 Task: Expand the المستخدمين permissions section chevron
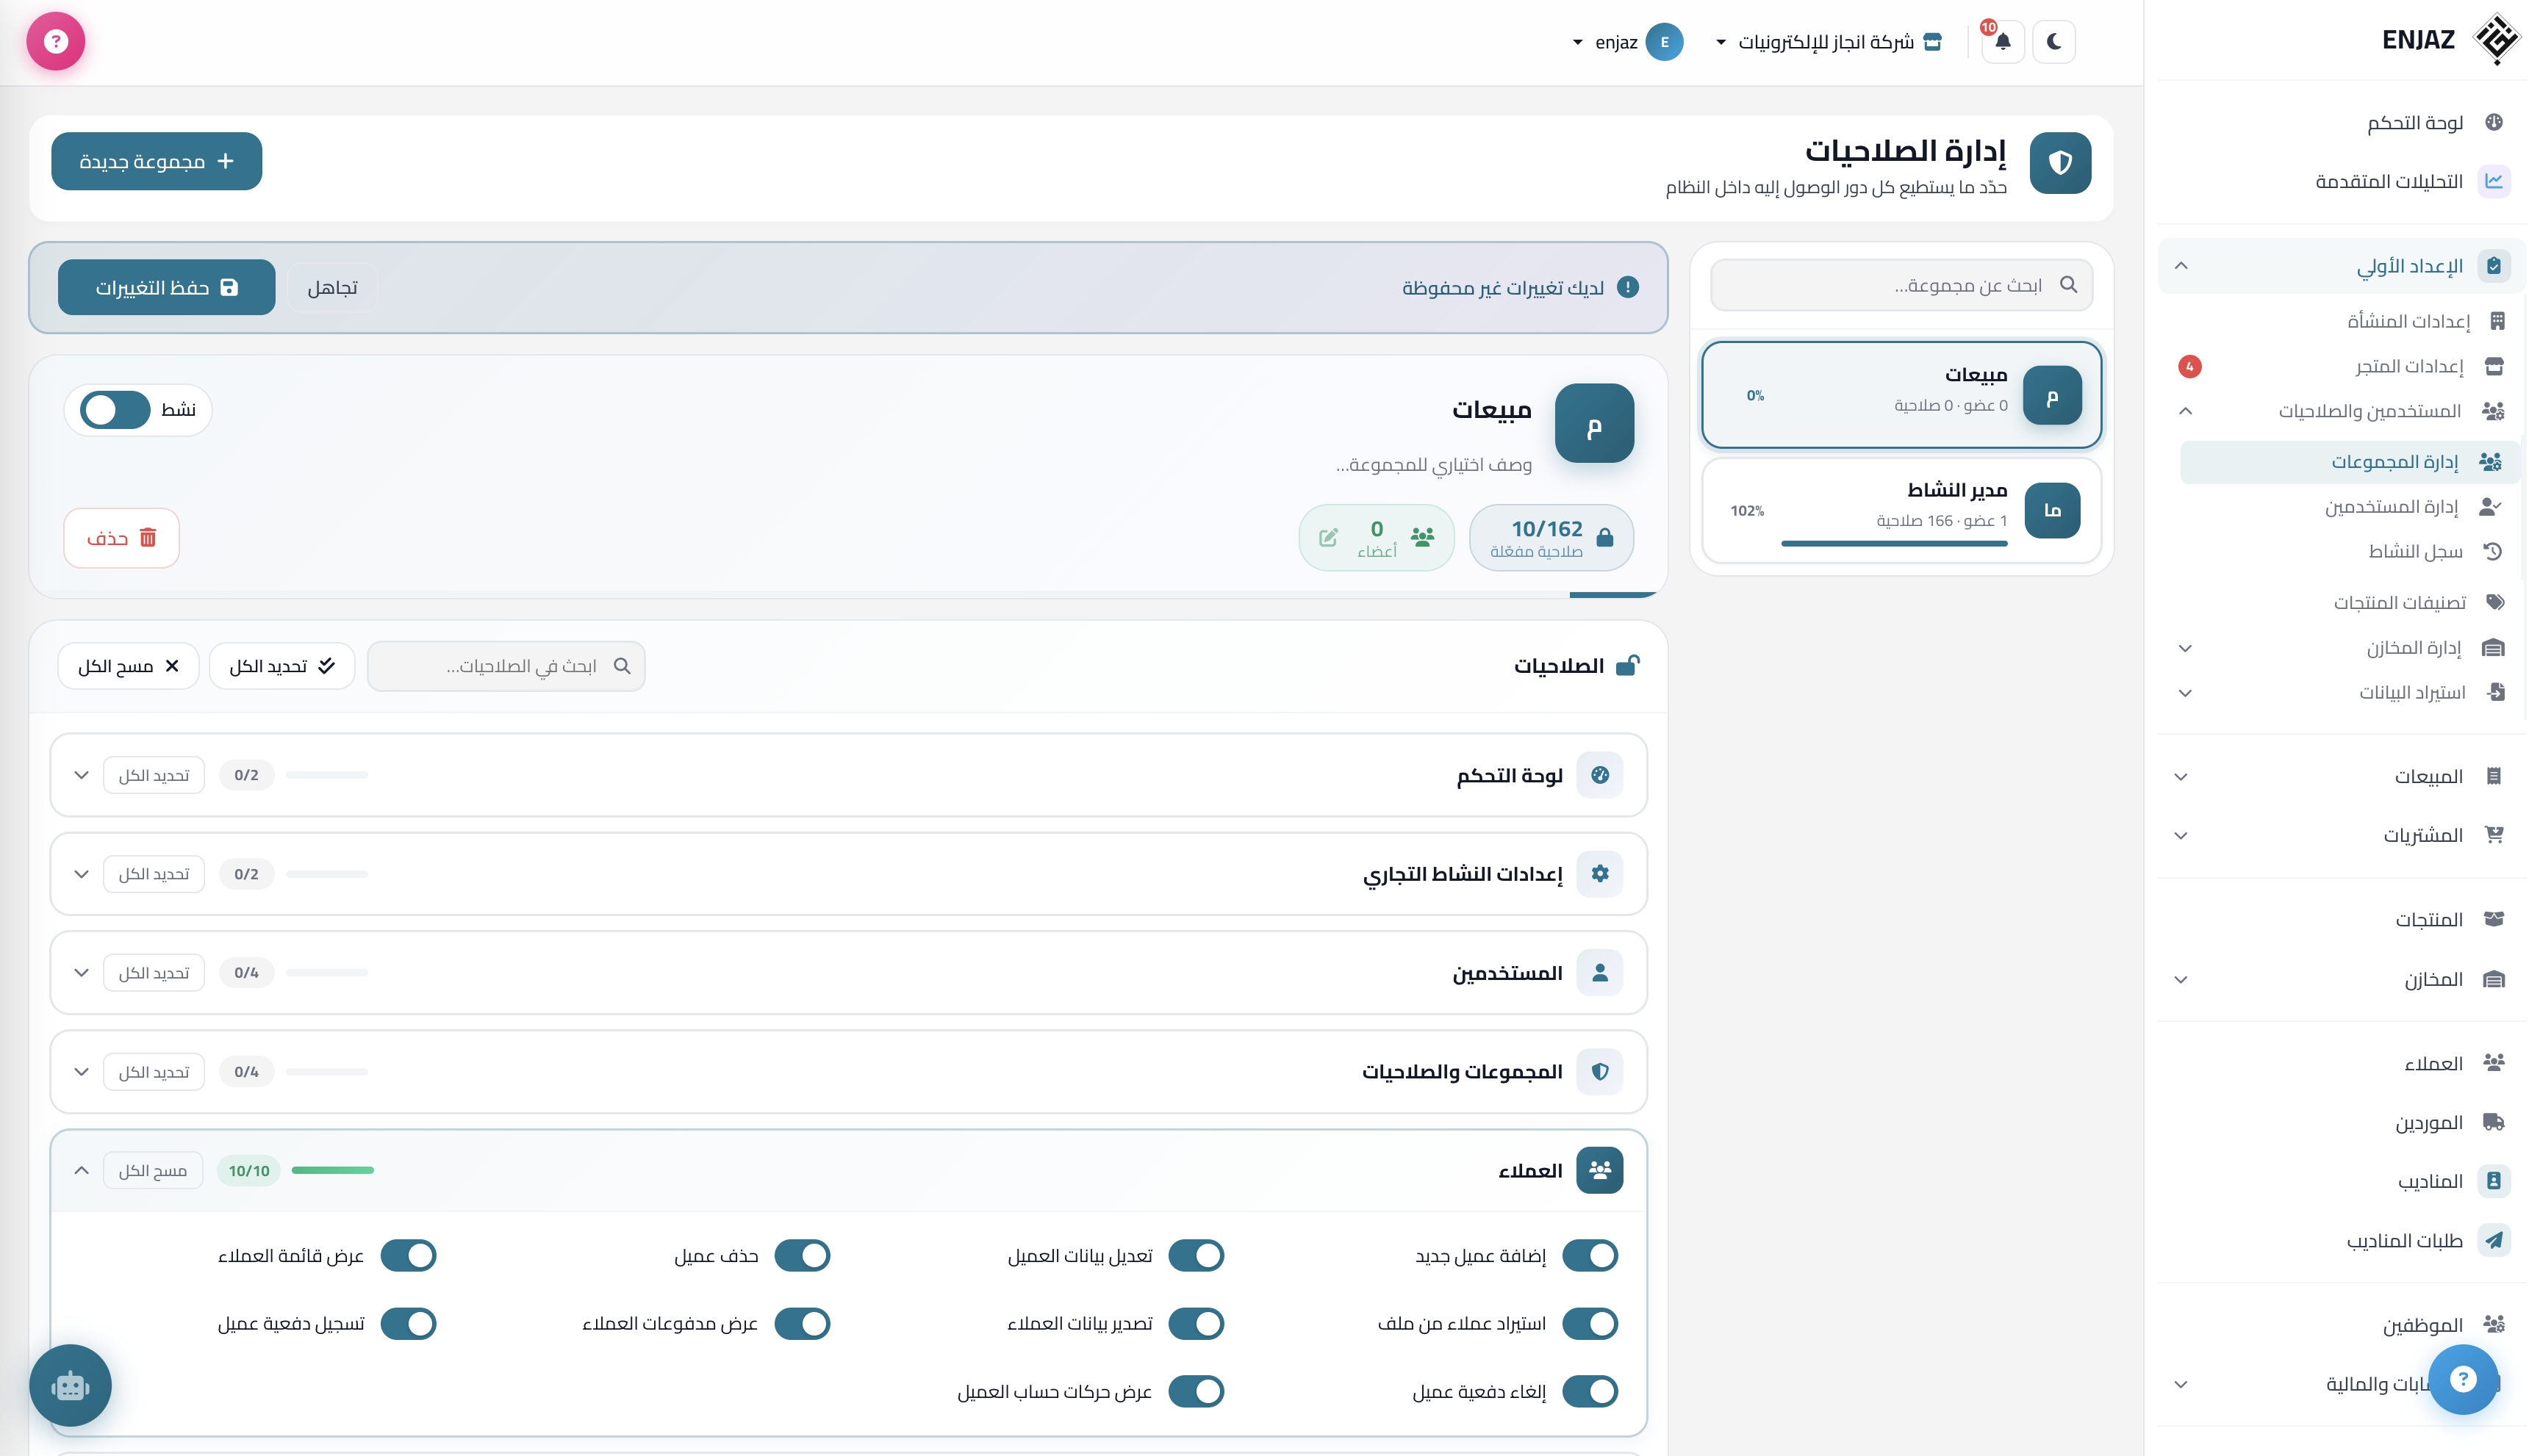tap(82, 972)
